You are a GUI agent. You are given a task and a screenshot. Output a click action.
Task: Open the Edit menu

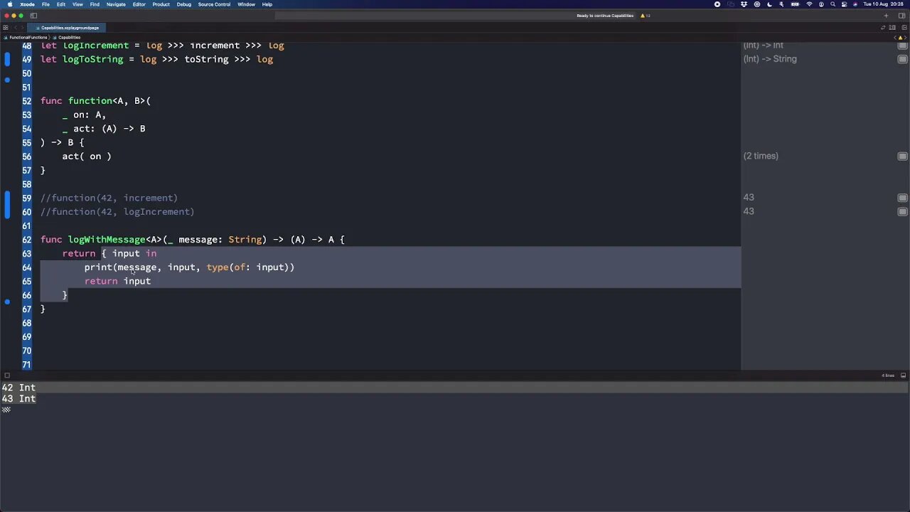[61, 4]
